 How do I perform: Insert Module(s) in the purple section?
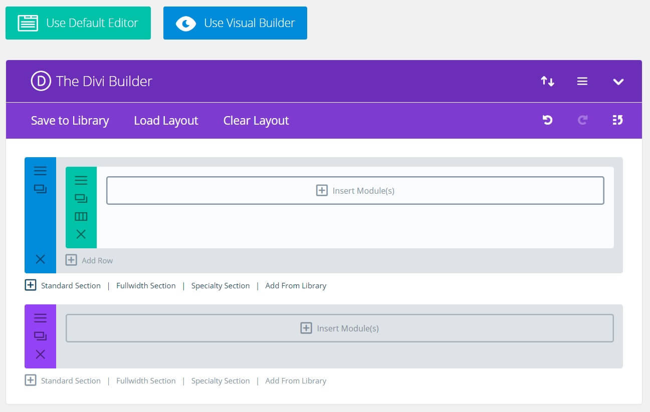click(x=340, y=328)
